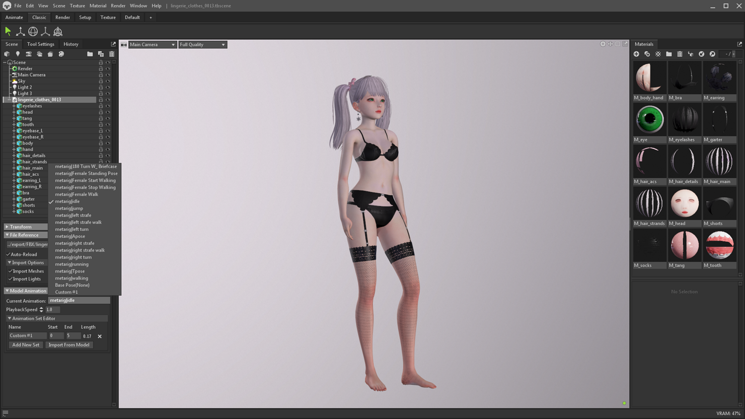745x419 pixels.
Task: Uncheck Import Meshes option
Action: click(10, 271)
